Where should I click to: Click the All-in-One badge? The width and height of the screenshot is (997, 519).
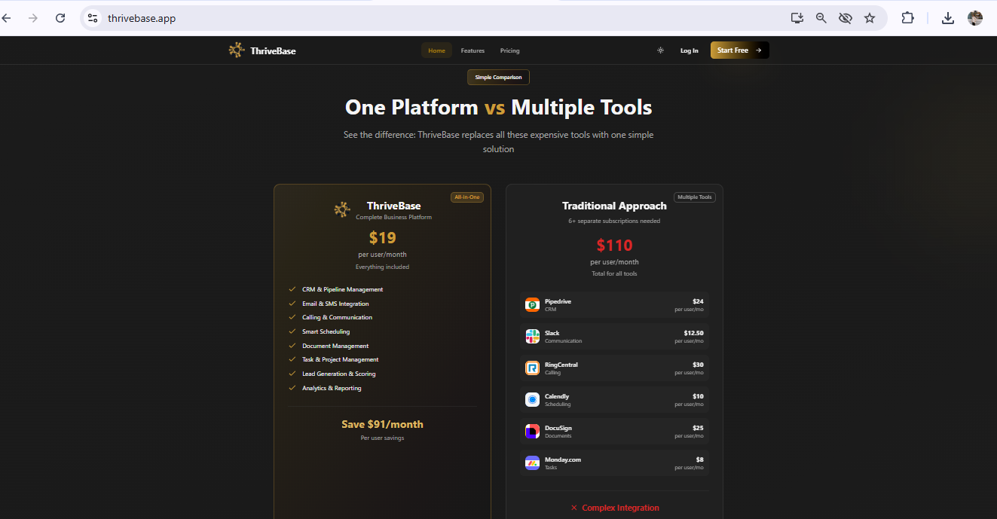coord(467,197)
